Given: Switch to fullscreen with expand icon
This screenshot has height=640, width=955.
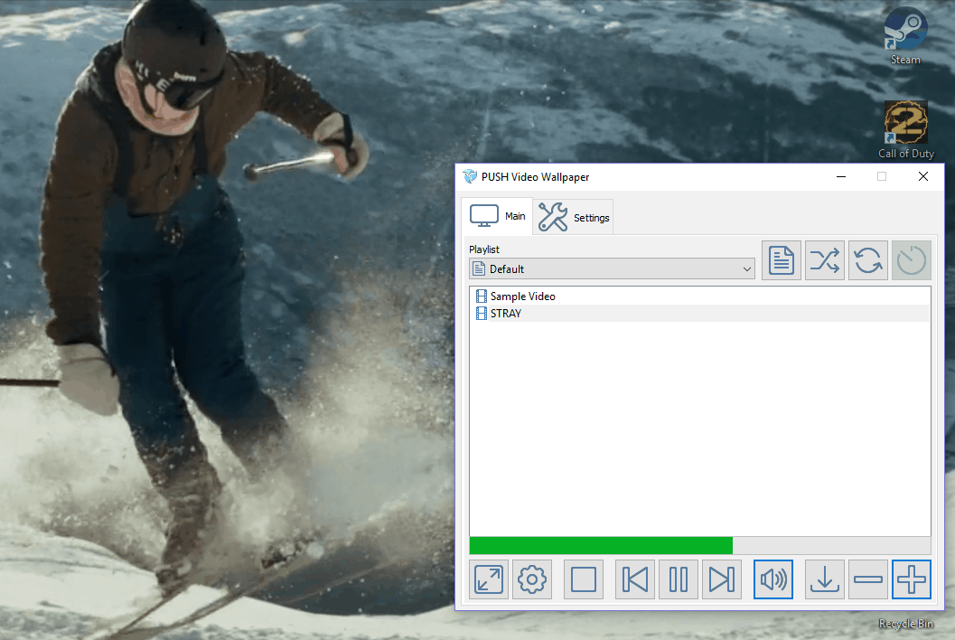Looking at the screenshot, I should (489, 579).
